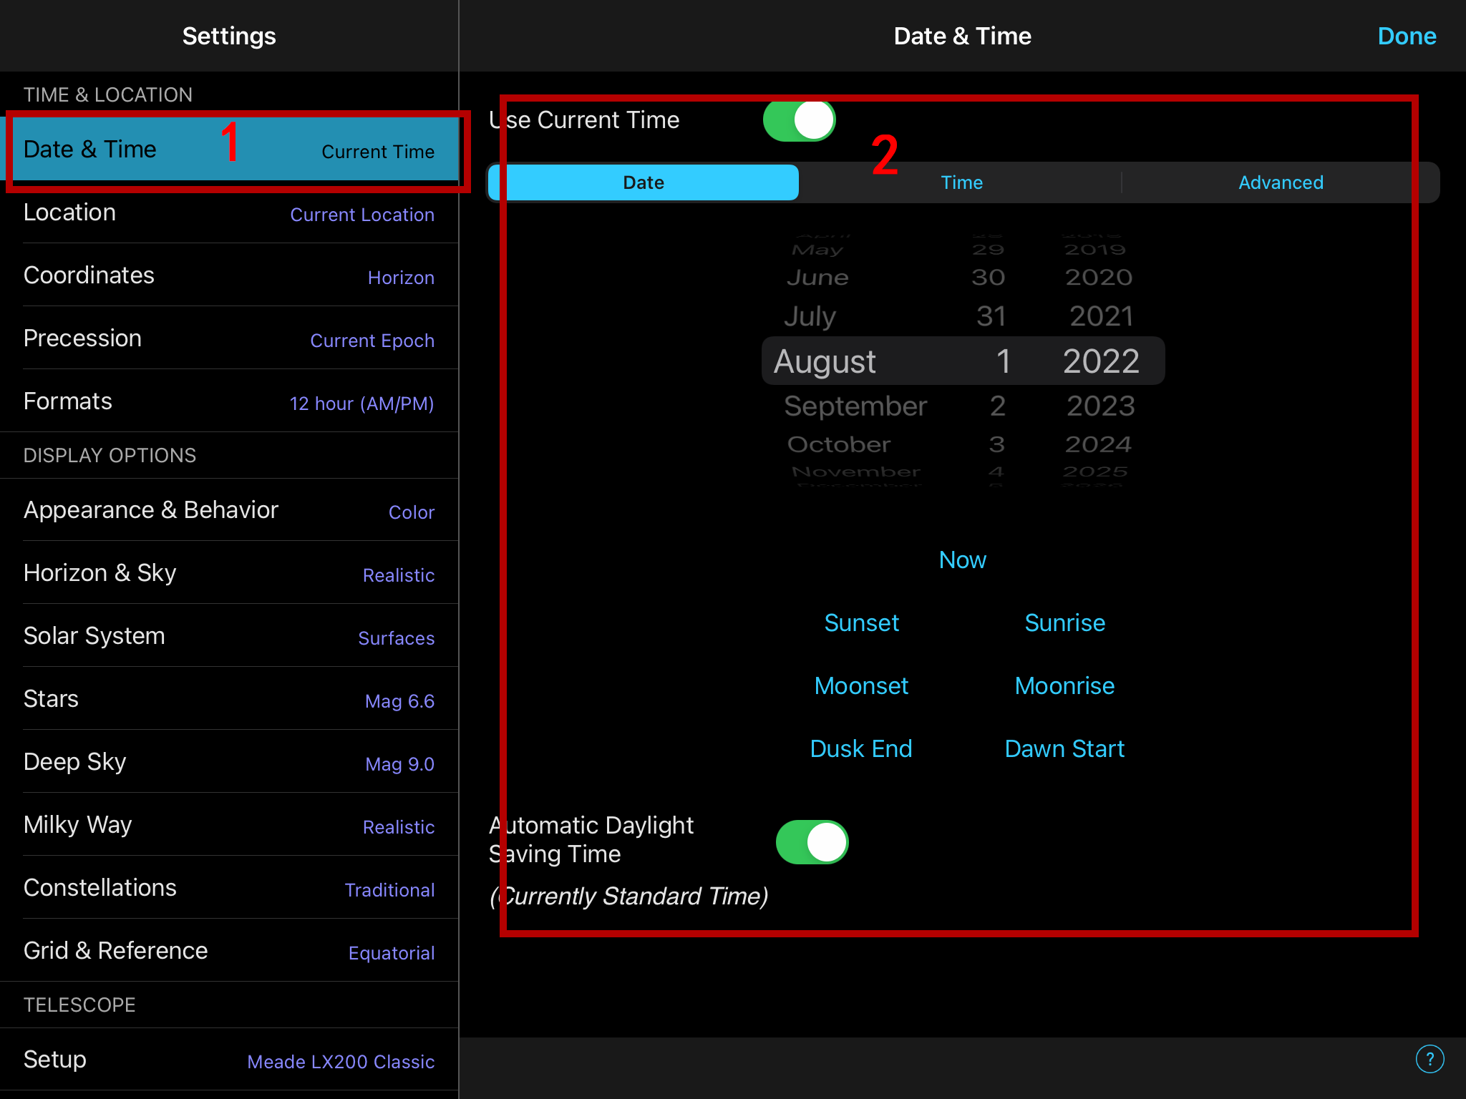Select the Date segment tab
This screenshot has width=1466, height=1099.
point(643,182)
